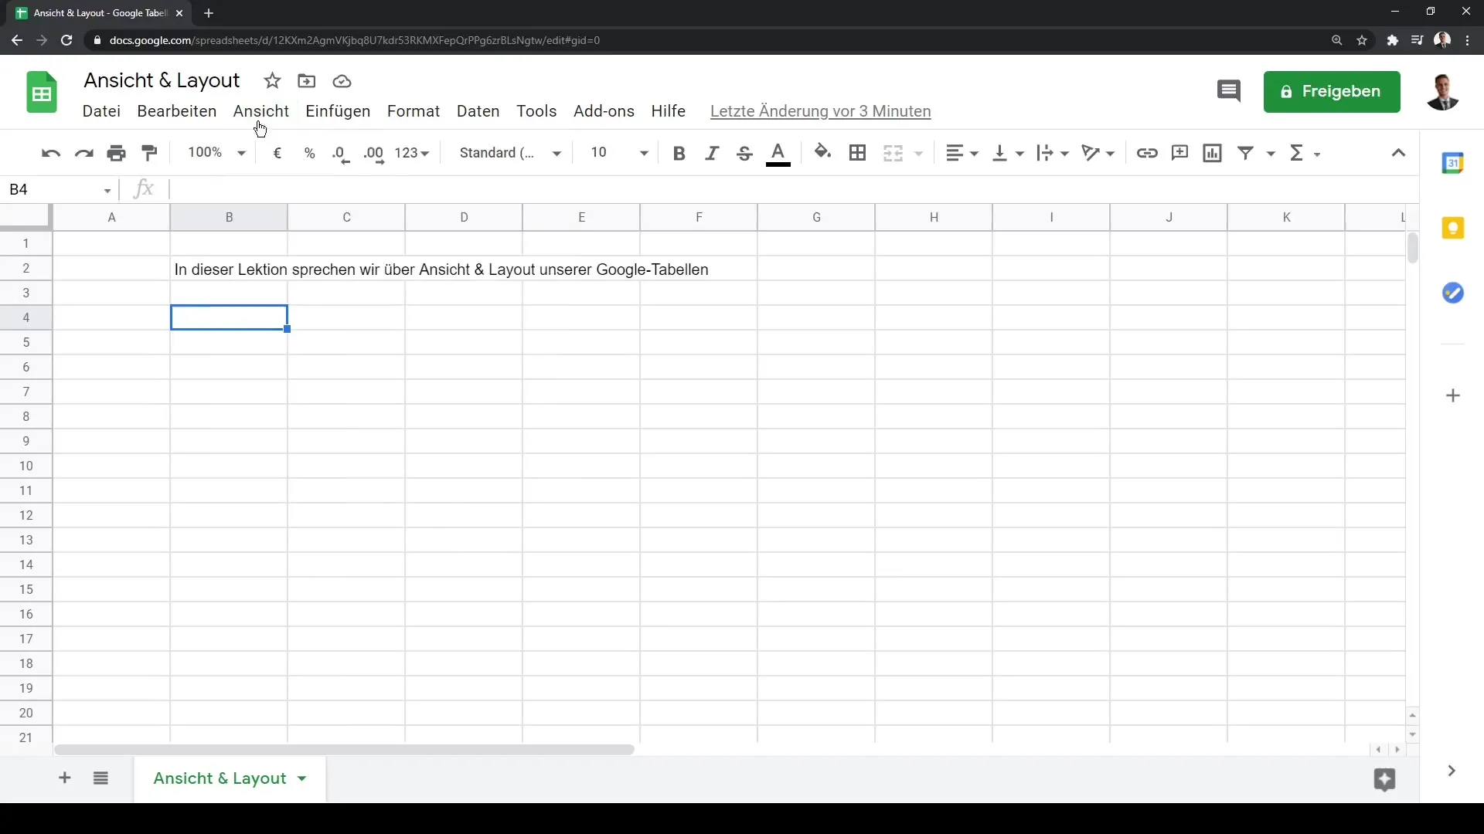Click the green Freigeben button
The image size is (1484, 834).
(1332, 92)
